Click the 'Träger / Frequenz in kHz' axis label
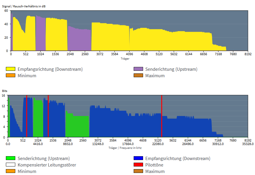The height and width of the screenshot is (175, 255). tap(125, 147)
